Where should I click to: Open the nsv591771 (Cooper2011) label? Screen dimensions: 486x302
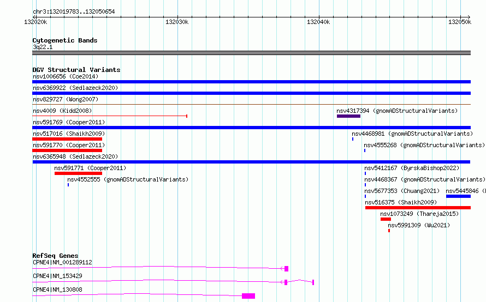(x=90, y=168)
